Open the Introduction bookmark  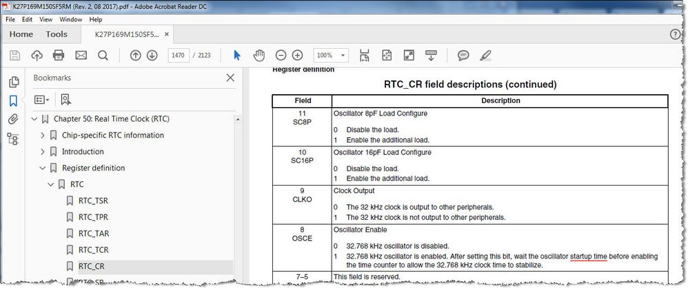[x=83, y=151]
